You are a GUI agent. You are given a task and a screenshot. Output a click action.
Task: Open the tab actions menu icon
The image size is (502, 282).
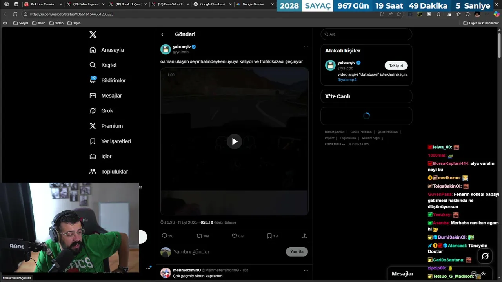point(16,4)
